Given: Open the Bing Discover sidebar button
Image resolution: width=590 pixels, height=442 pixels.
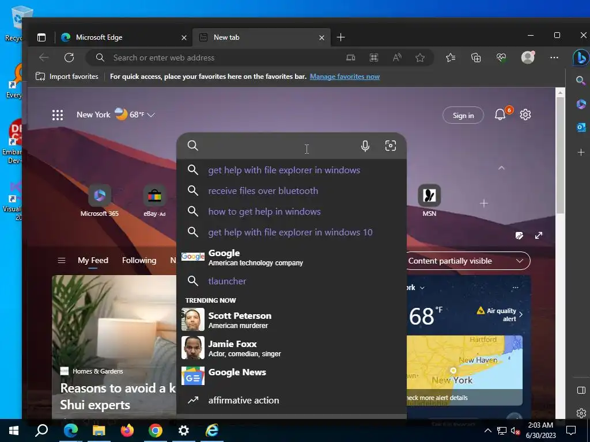Looking at the screenshot, I should pos(581,58).
